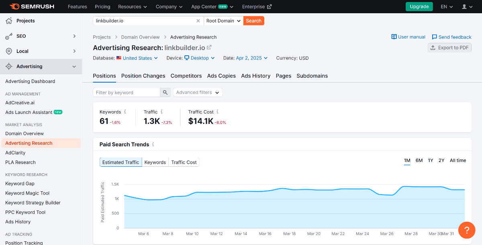
Task: Select the 2Y time range
Action: 441,160
